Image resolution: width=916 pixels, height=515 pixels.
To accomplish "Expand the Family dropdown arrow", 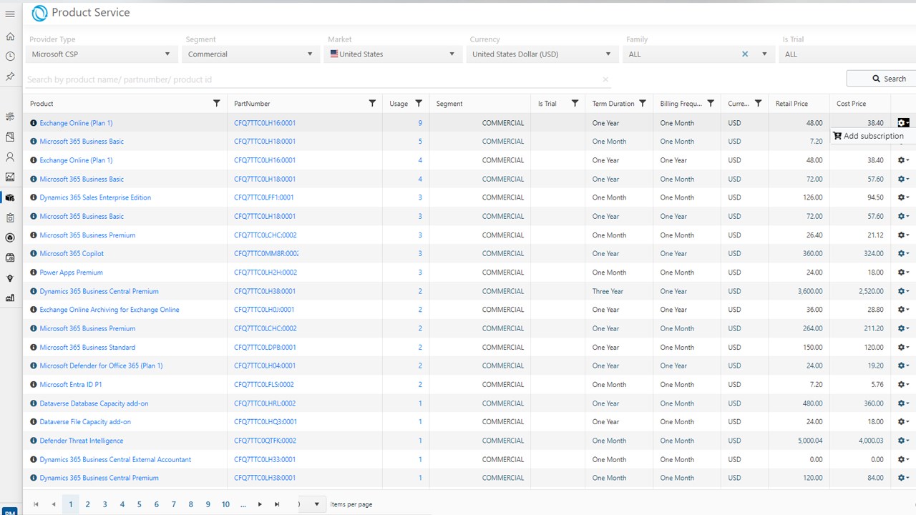I will pos(764,54).
